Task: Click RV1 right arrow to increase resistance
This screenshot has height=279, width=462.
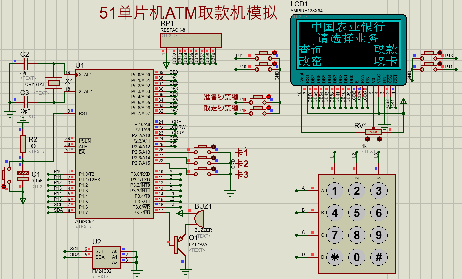Action: click(x=379, y=139)
